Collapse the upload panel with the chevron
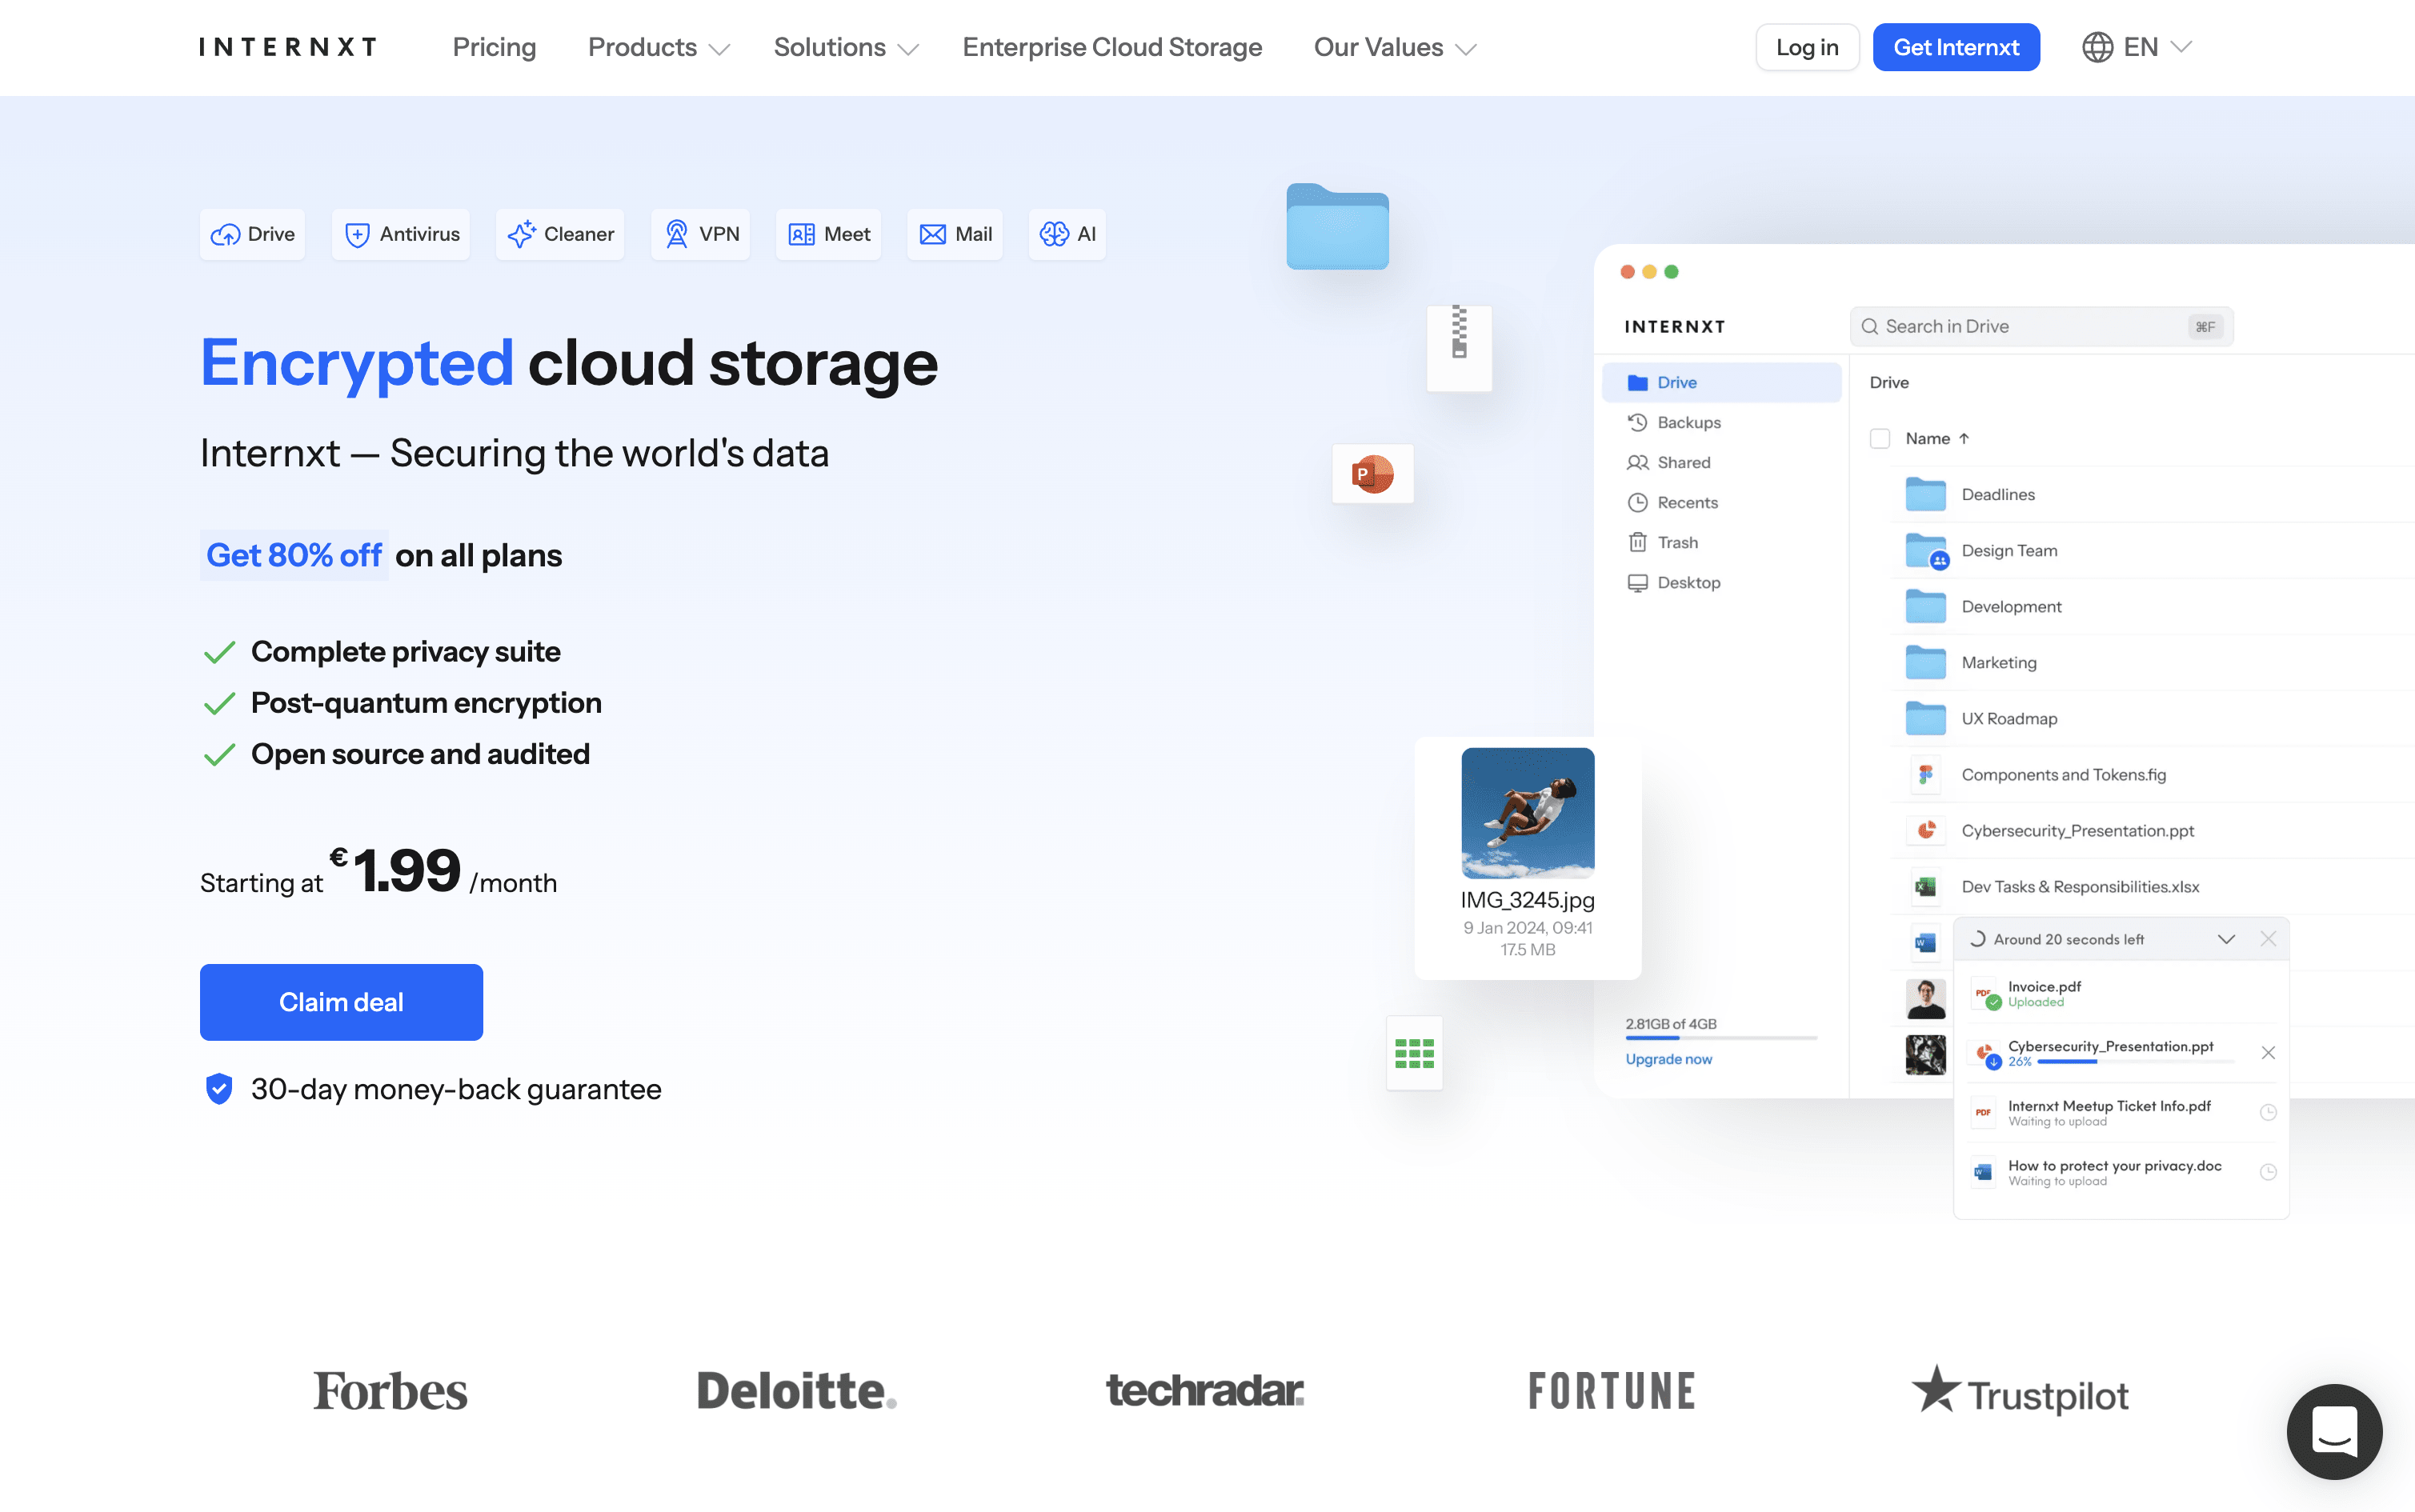This screenshot has height=1512, width=2415. [x=2226, y=939]
